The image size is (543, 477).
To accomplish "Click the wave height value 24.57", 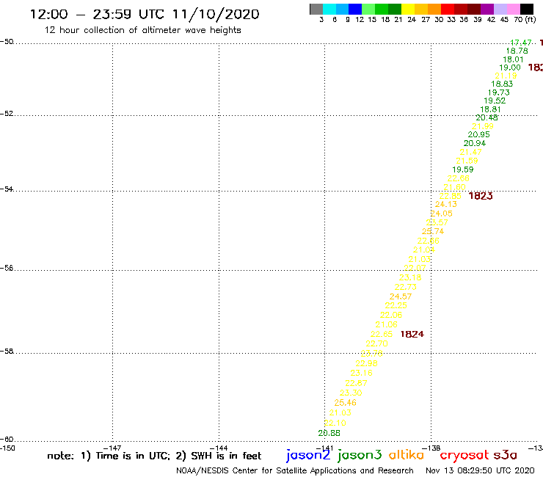I will (401, 296).
